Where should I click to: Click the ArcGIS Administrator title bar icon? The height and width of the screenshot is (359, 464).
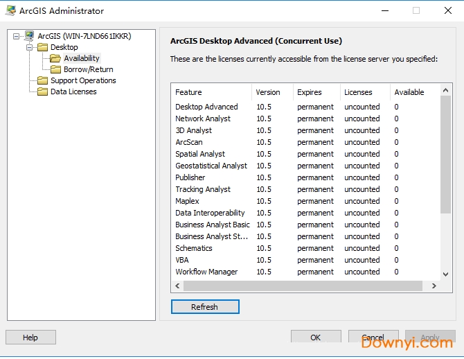11,10
